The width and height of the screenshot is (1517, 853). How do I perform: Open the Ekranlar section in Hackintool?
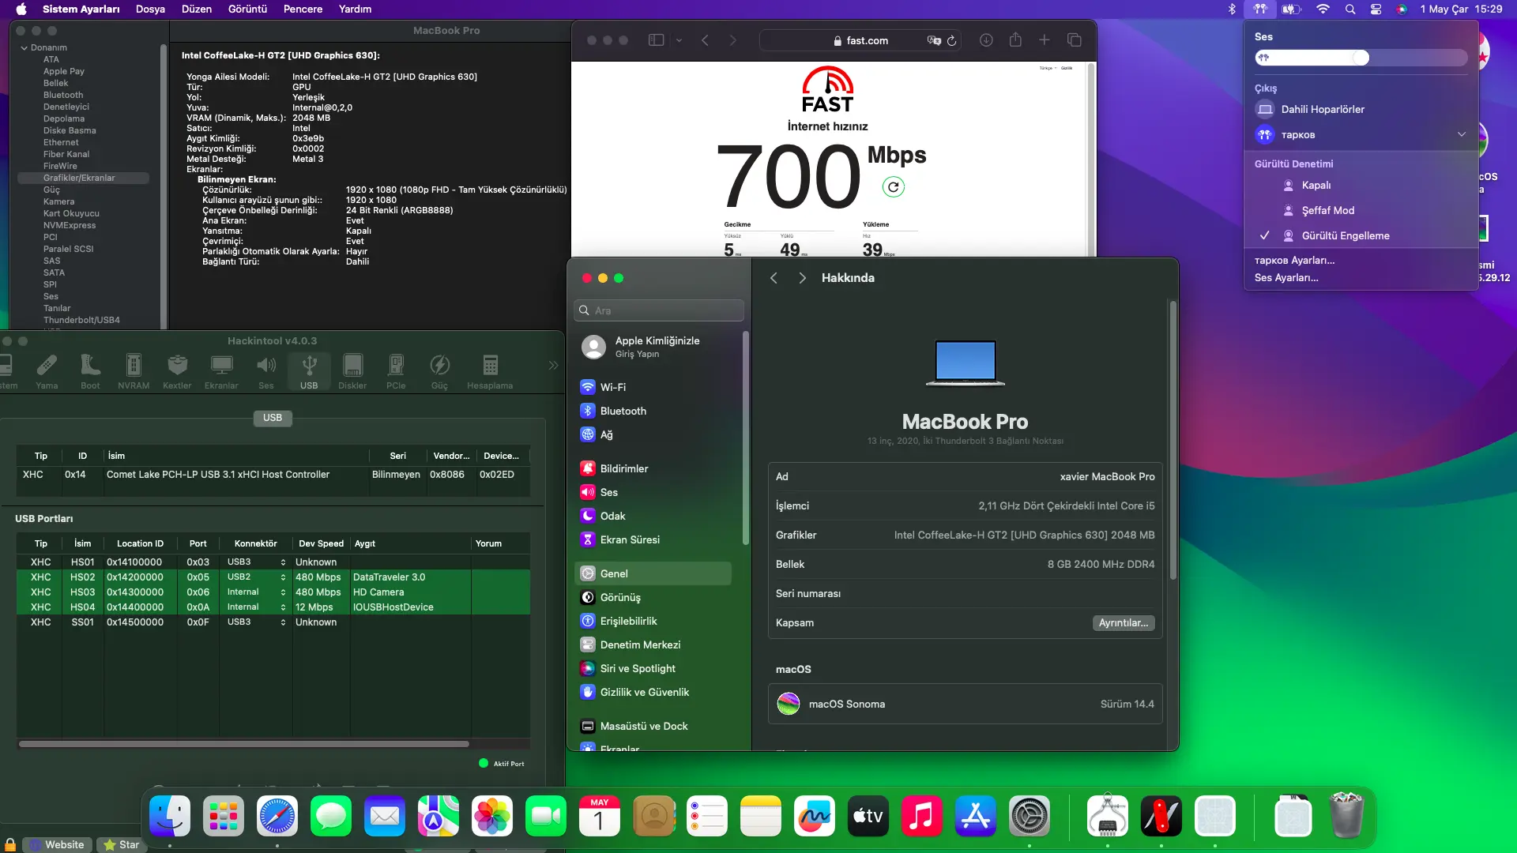[221, 371]
